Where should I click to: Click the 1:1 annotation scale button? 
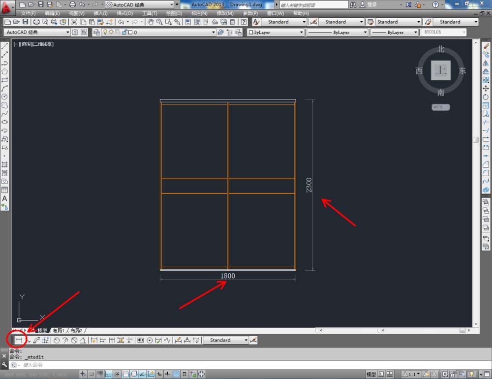(411, 374)
